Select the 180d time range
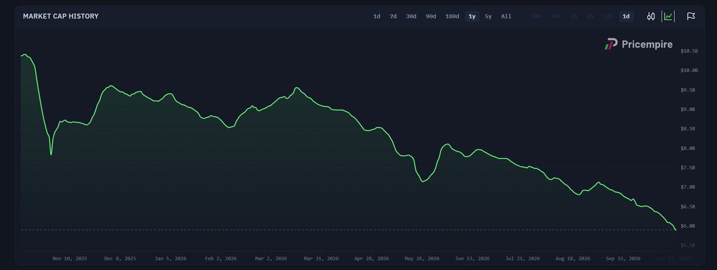Viewport: 717px width, 270px height. 452,16
